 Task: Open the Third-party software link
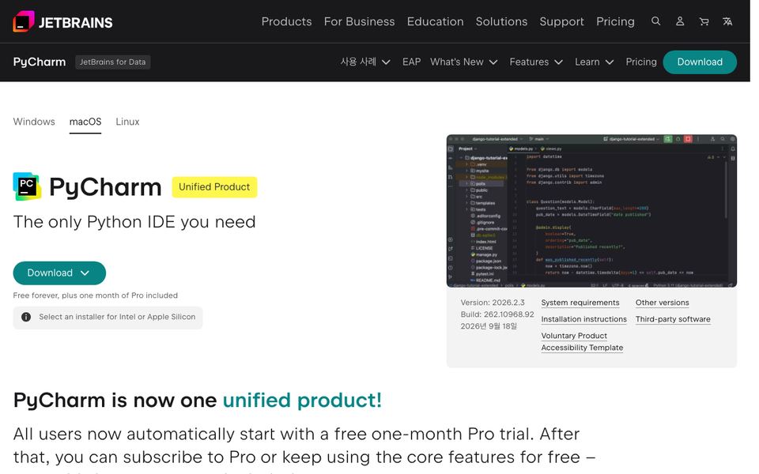[673, 319]
